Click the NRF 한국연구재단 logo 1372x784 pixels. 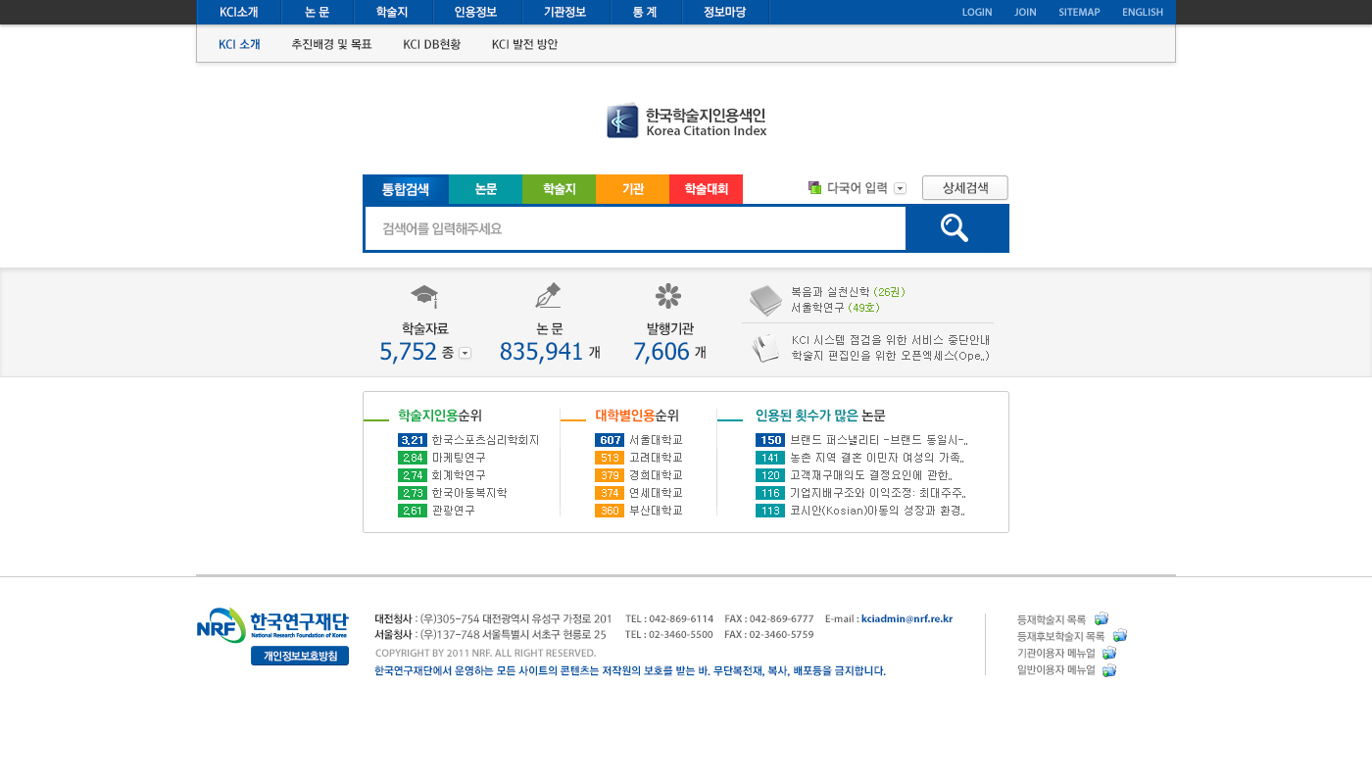click(x=272, y=625)
